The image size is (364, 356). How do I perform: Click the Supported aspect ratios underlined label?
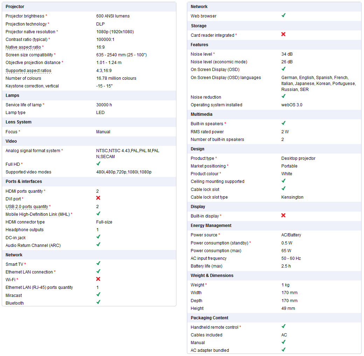tap(28, 71)
